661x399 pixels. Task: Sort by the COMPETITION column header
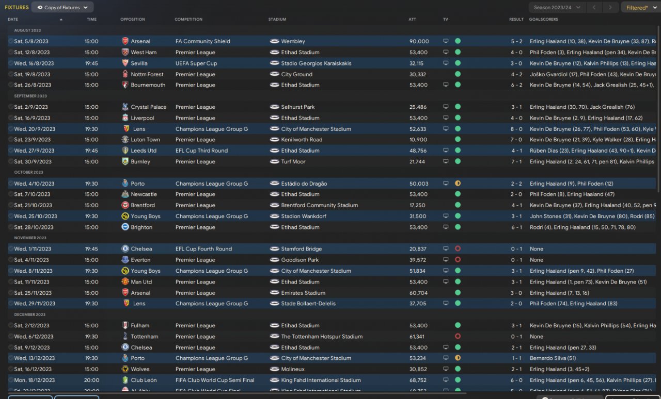(x=188, y=20)
